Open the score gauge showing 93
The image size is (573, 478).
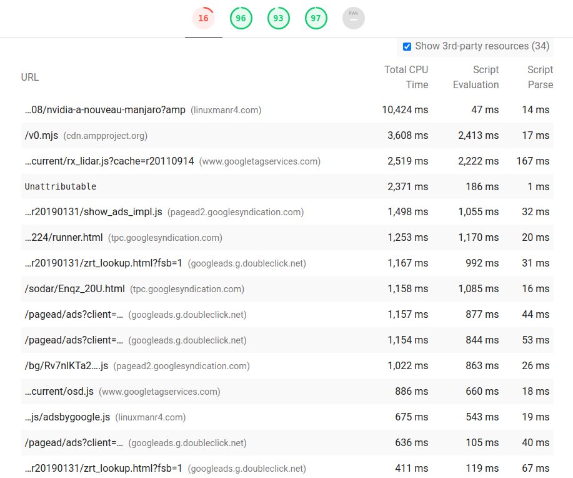pos(278,18)
